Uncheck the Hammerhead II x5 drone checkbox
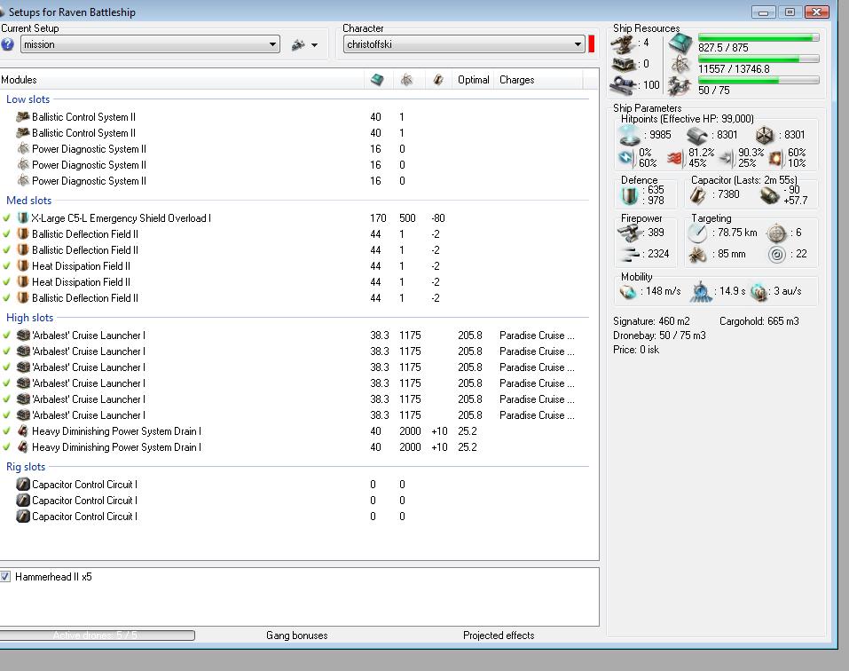Screen dimensions: 849x671 (x=5, y=577)
